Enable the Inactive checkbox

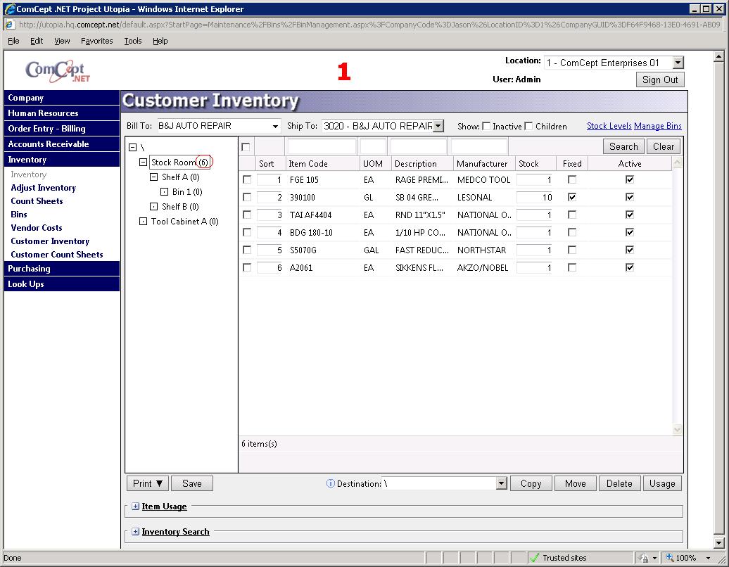(x=486, y=127)
